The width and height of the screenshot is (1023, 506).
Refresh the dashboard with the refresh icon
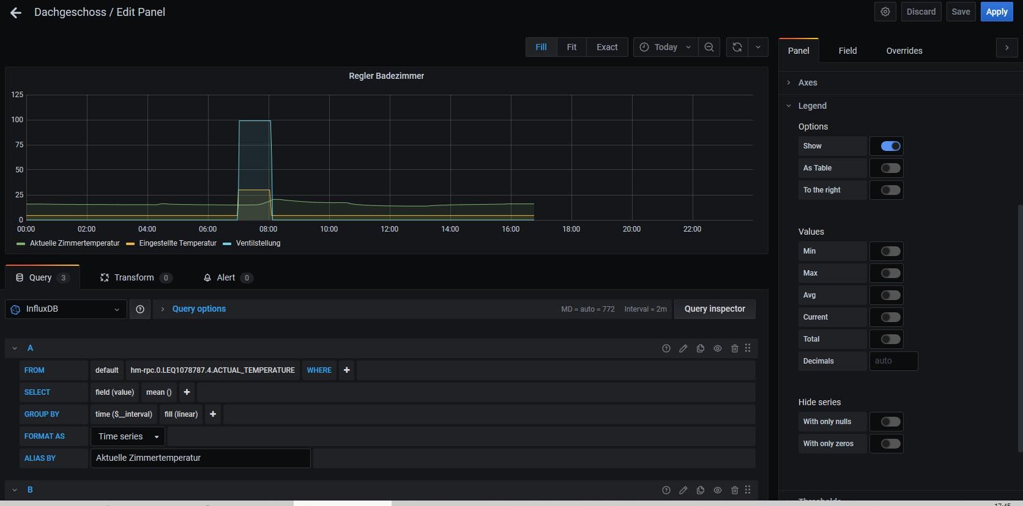tap(737, 47)
